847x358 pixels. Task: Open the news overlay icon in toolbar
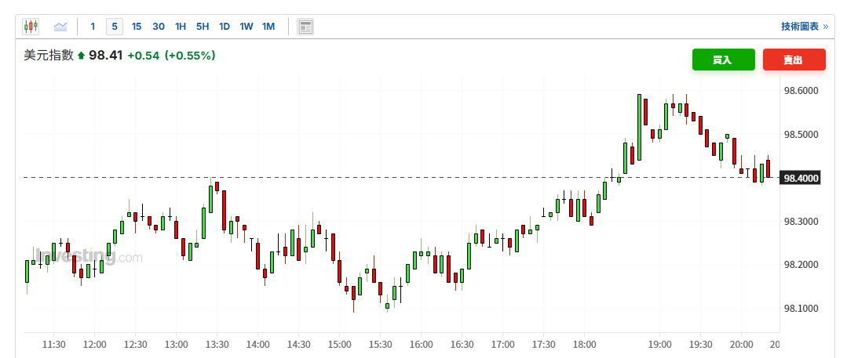[305, 27]
